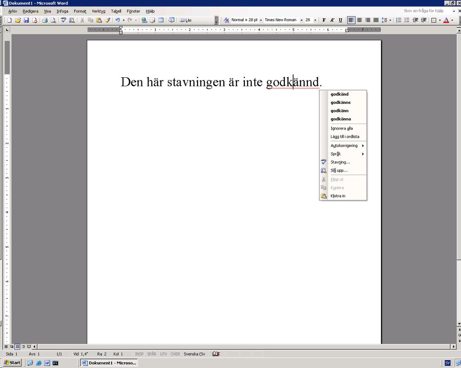Expand line spacing dropdown arrow
461x368 pixels.
point(390,20)
